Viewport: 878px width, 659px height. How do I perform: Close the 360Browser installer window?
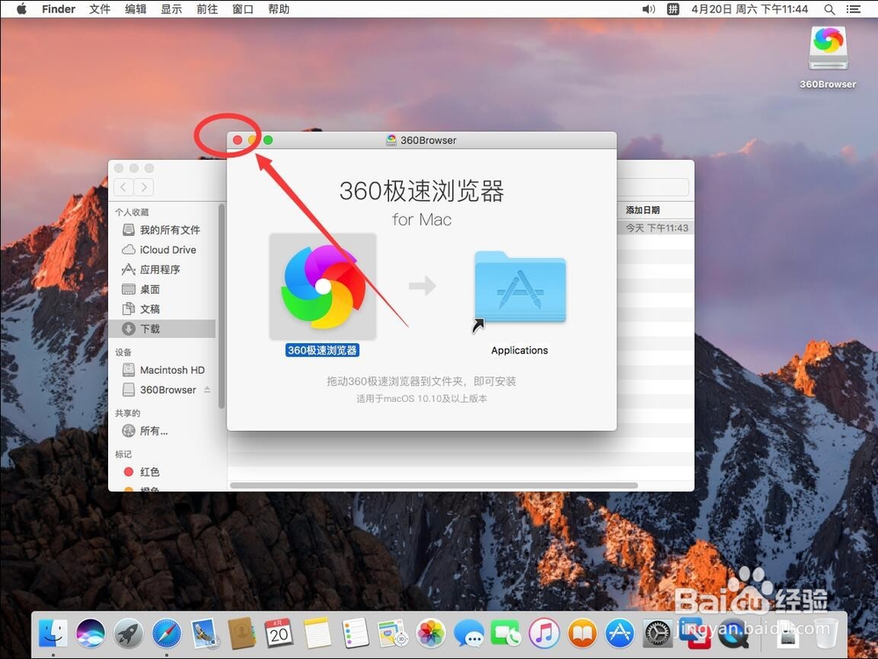coord(237,140)
